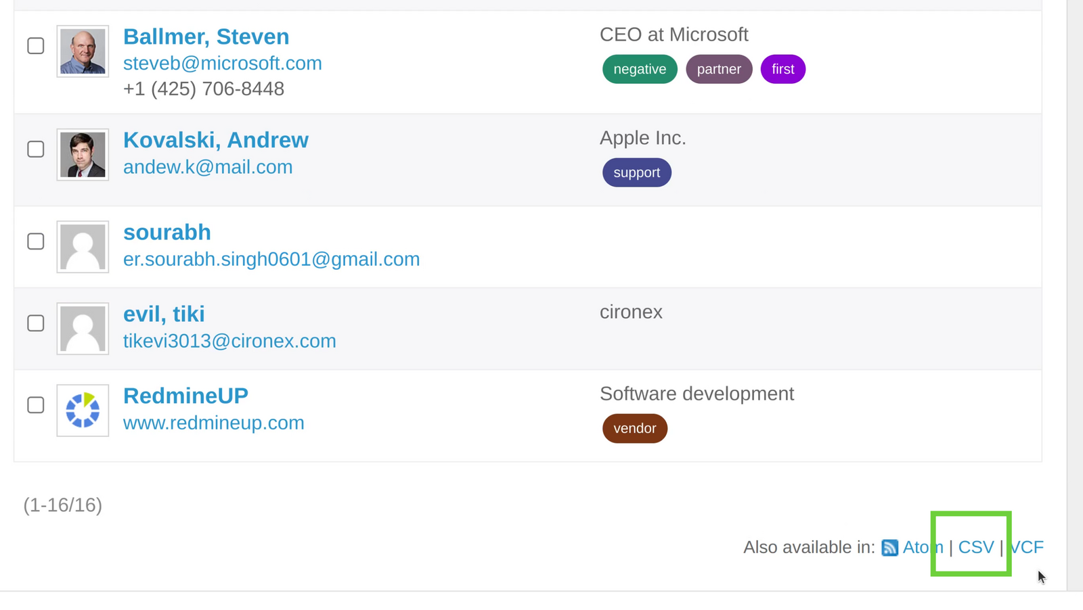
Task: Click evil tiki's placeholder avatar
Action: click(83, 329)
